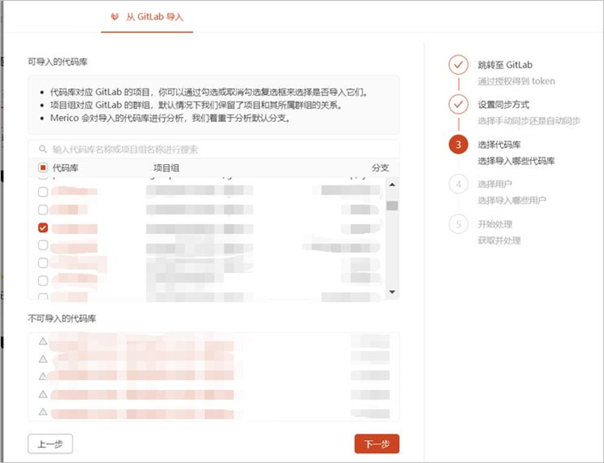Tick the checkbox directly below the checked one

tap(43, 245)
